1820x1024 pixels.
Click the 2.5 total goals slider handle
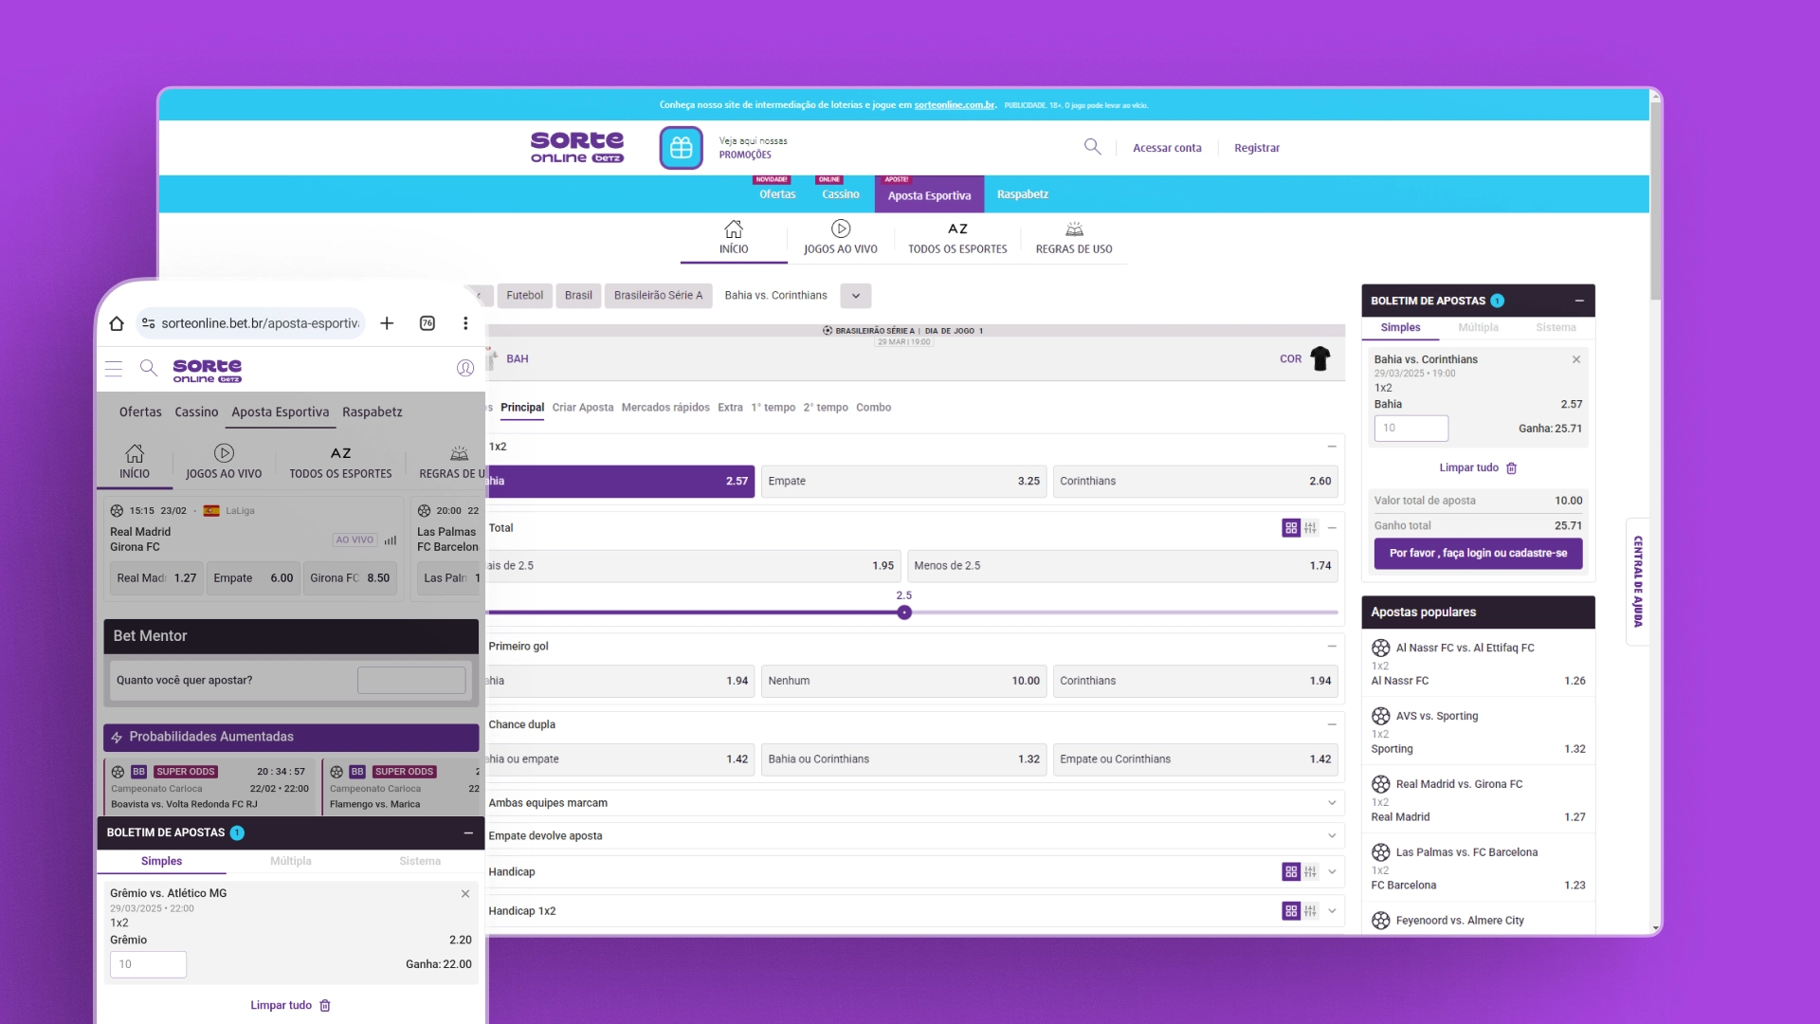click(904, 613)
